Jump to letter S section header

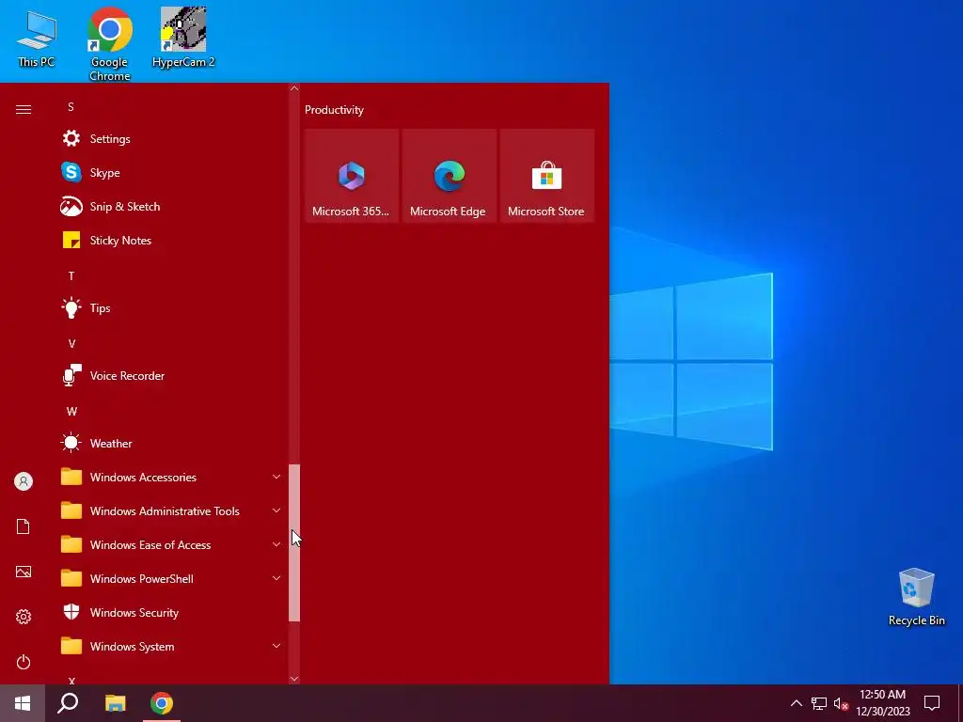pos(71,107)
